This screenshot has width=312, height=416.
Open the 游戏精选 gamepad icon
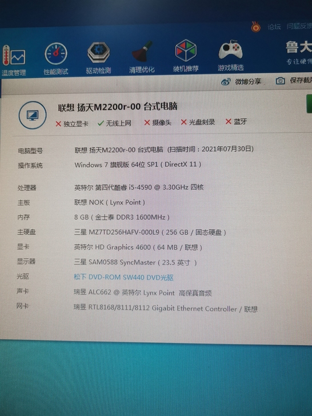[230, 50]
